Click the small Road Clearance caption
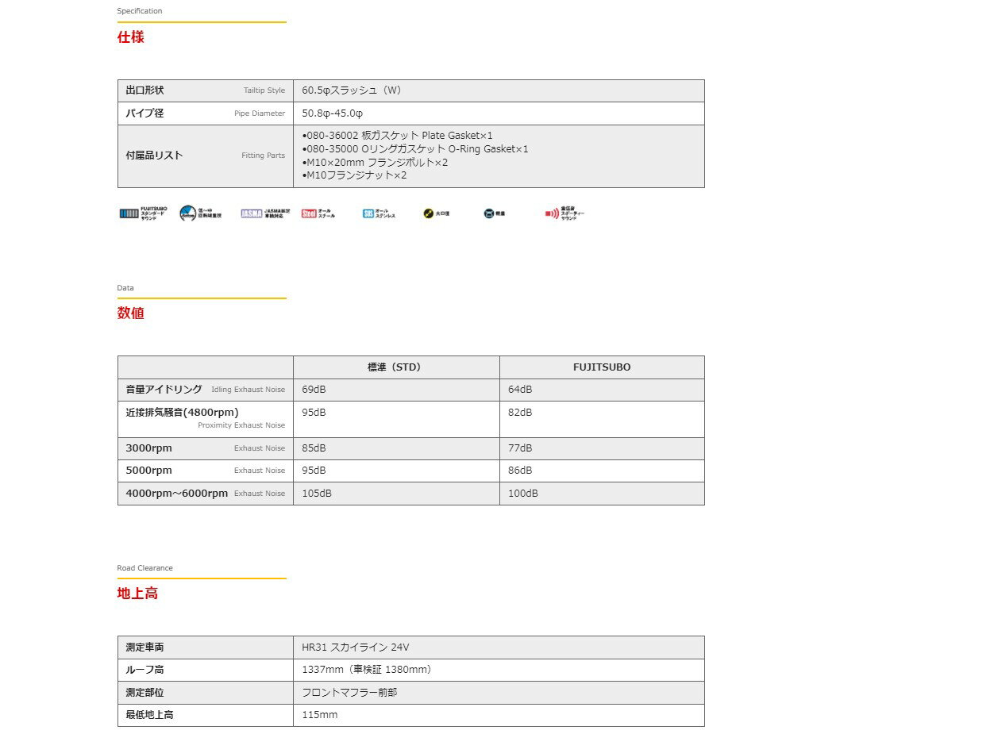This screenshot has height=734, width=994. 144,568
